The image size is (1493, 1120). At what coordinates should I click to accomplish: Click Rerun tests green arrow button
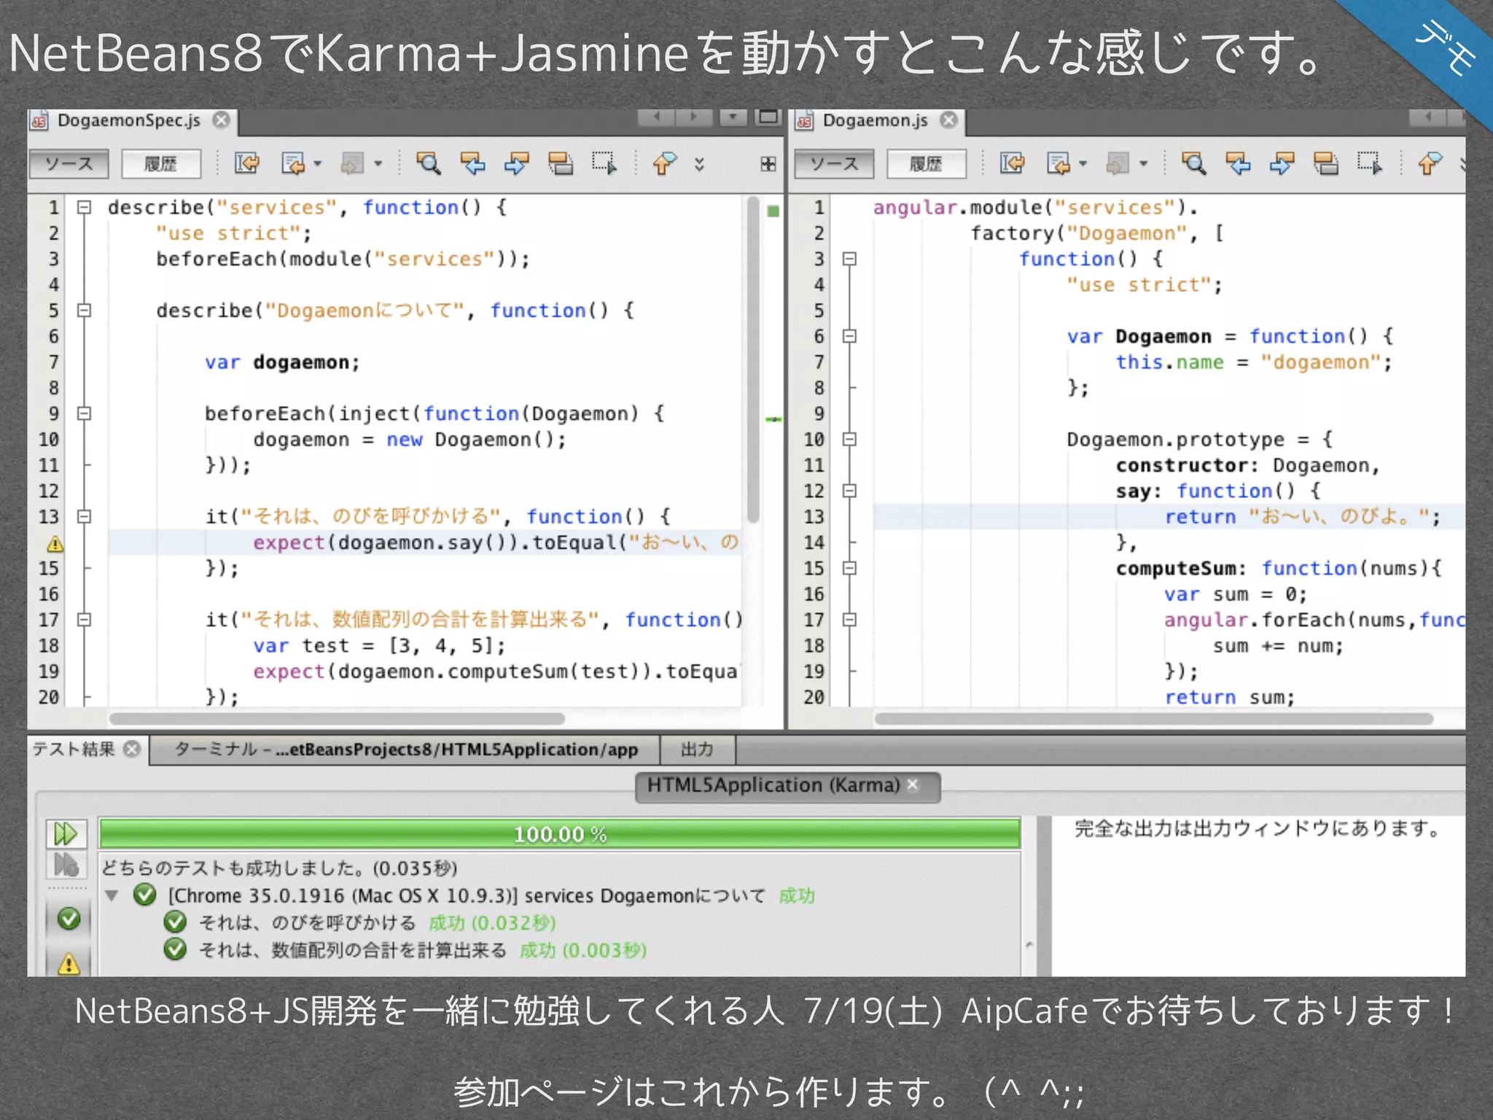tap(66, 833)
